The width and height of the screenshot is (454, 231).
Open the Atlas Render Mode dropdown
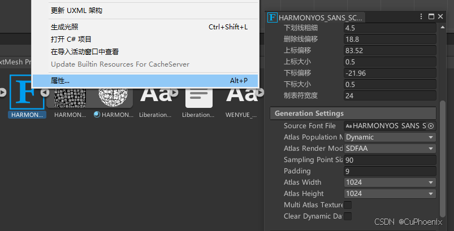(390, 149)
